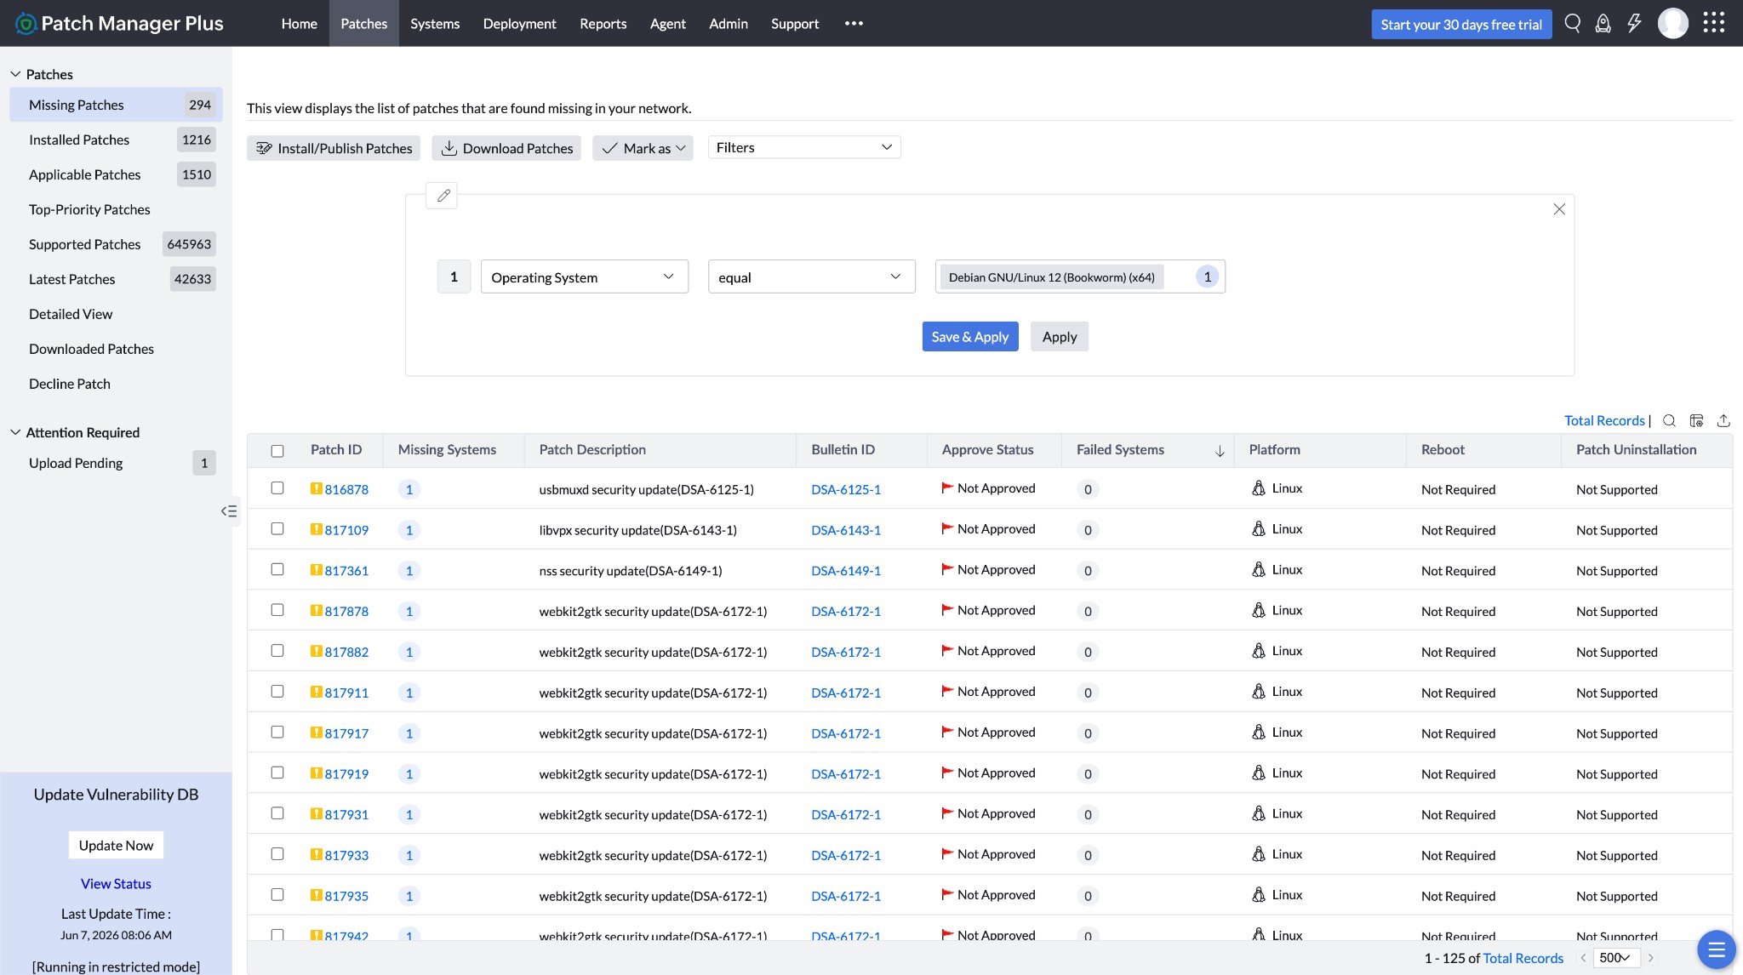Open the column chooser icon
Image resolution: width=1743 pixels, height=975 pixels.
pyautogui.click(x=1696, y=420)
